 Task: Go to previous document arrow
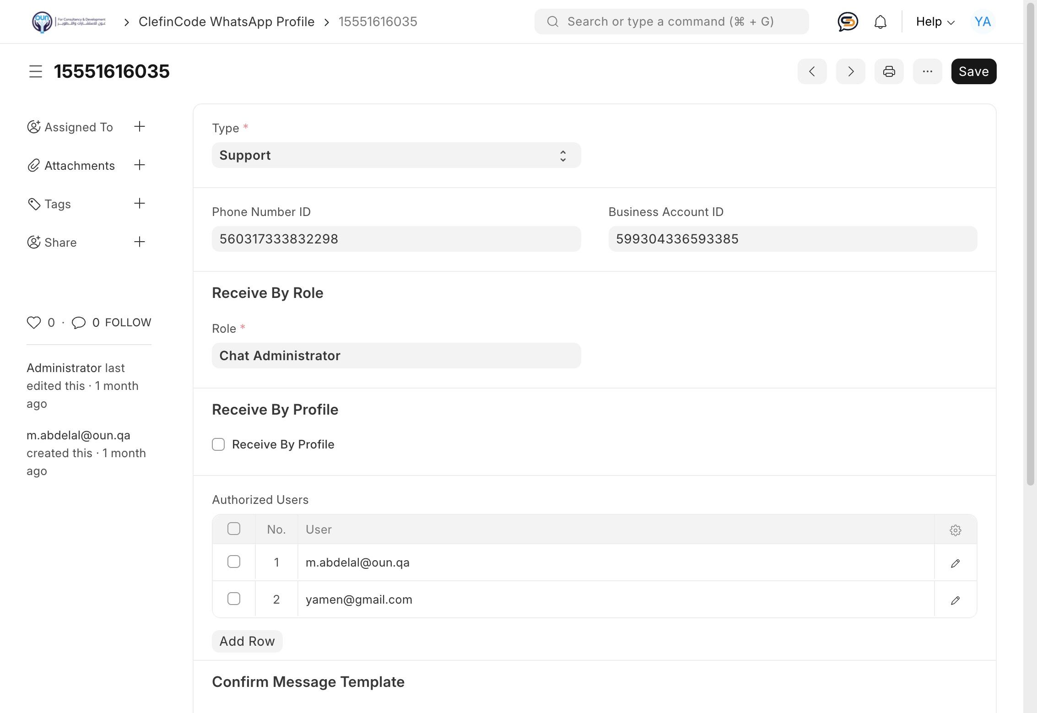[812, 71]
